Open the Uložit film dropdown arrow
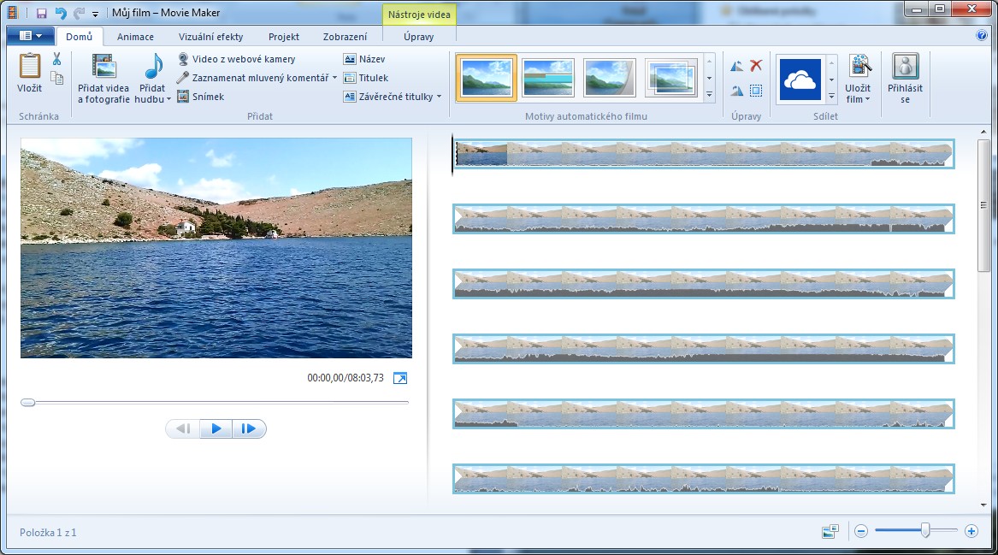998x555 pixels. [x=867, y=99]
